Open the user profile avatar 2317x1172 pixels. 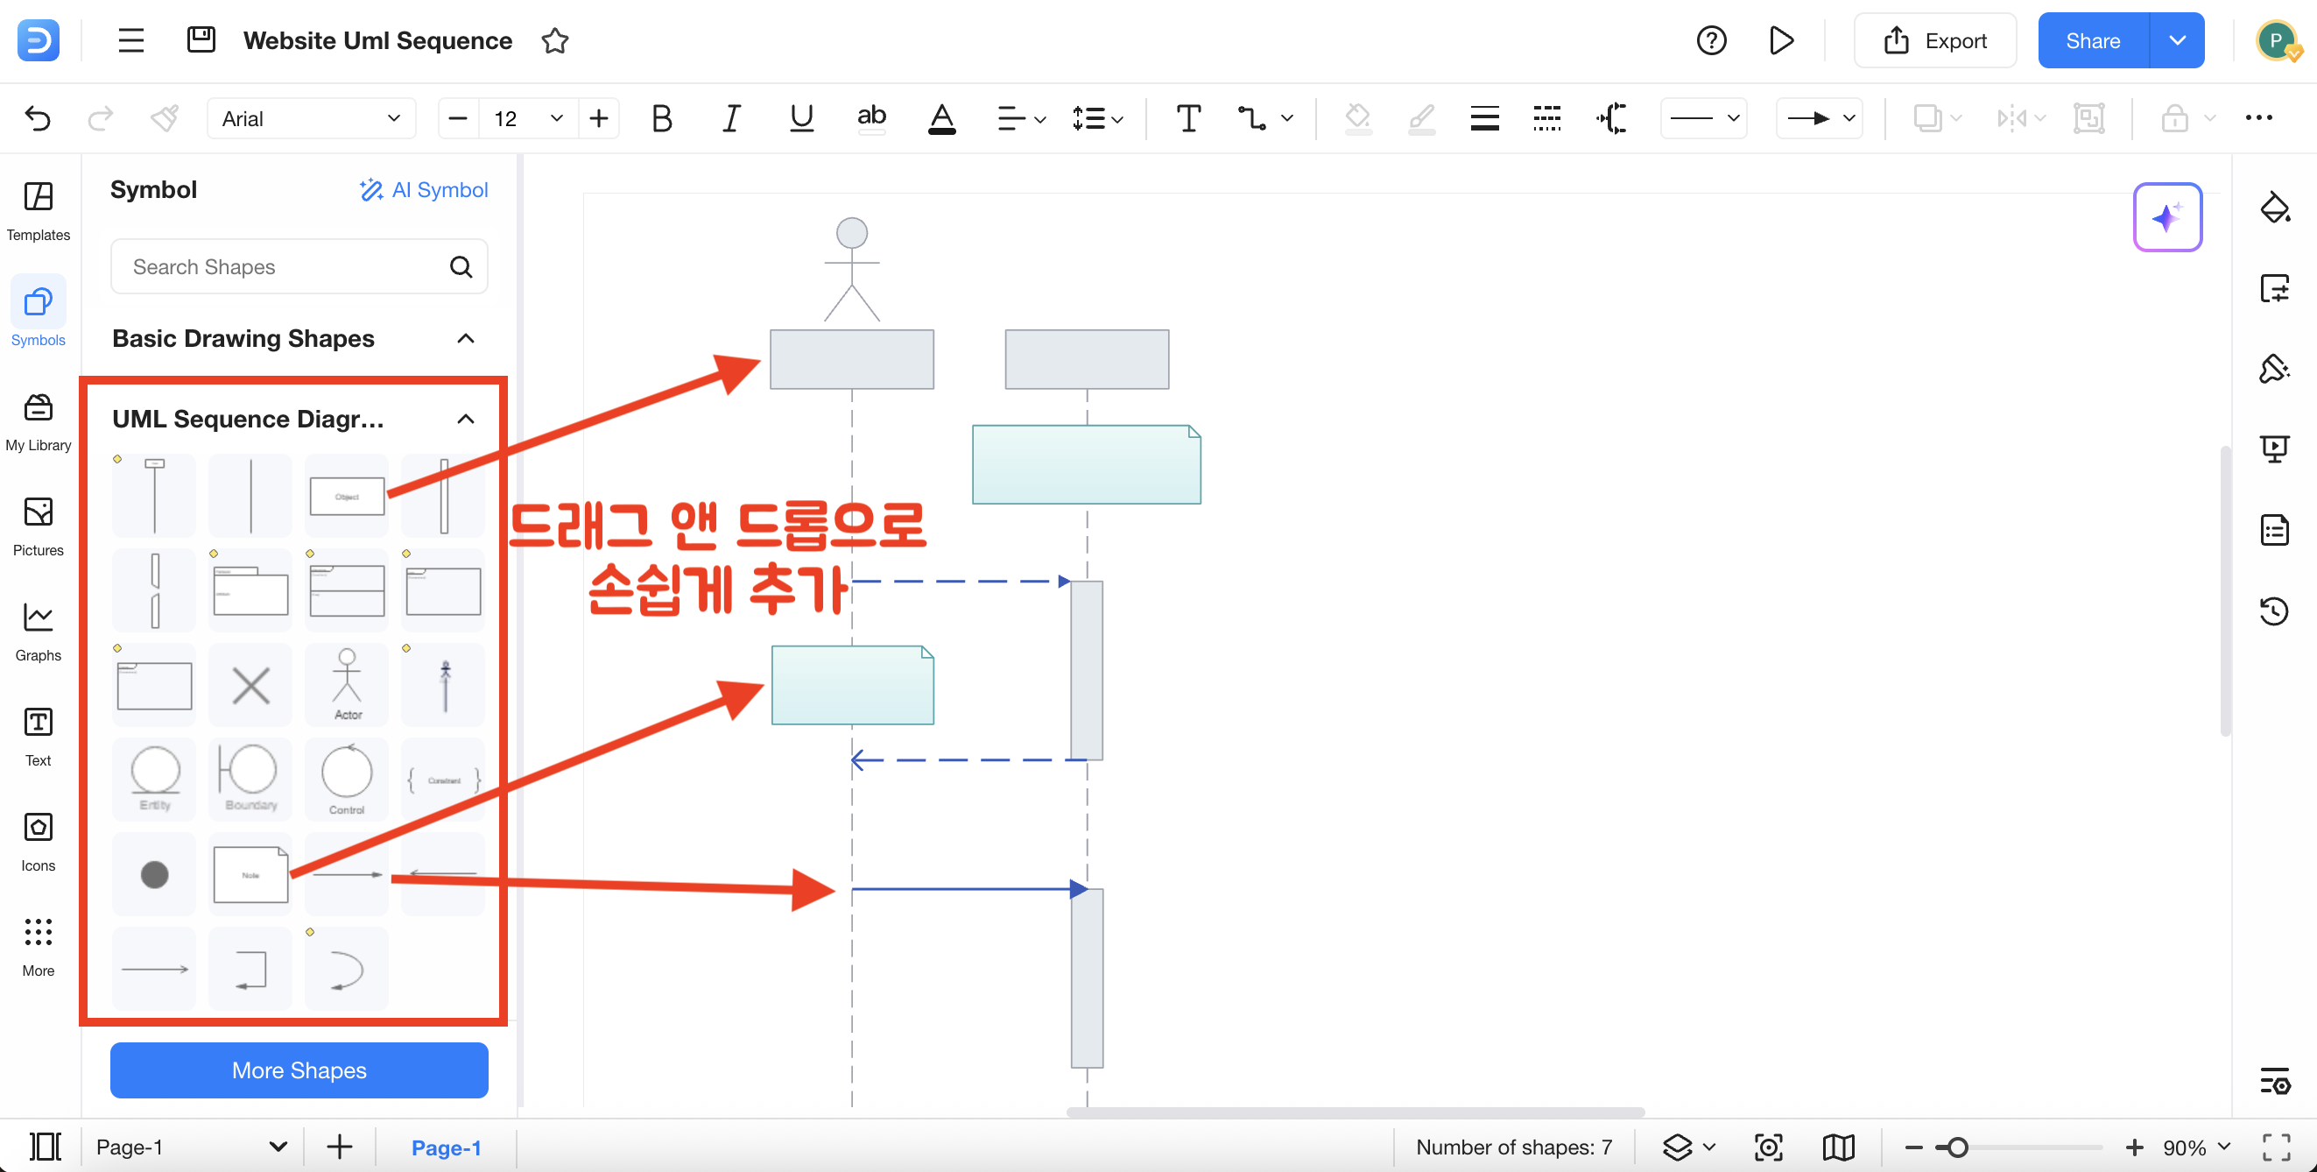(x=2278, y=41)
